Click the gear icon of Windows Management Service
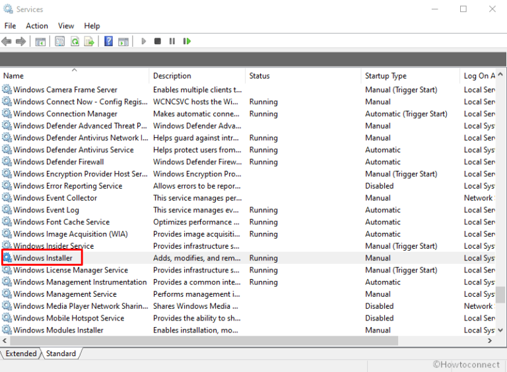Screen dimensions: 507x372 pyautogui.click(x=7, y=294)
